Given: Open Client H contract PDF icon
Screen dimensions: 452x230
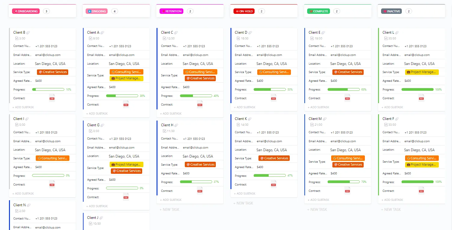Looking at the screenshot, I should click(200, 191).
